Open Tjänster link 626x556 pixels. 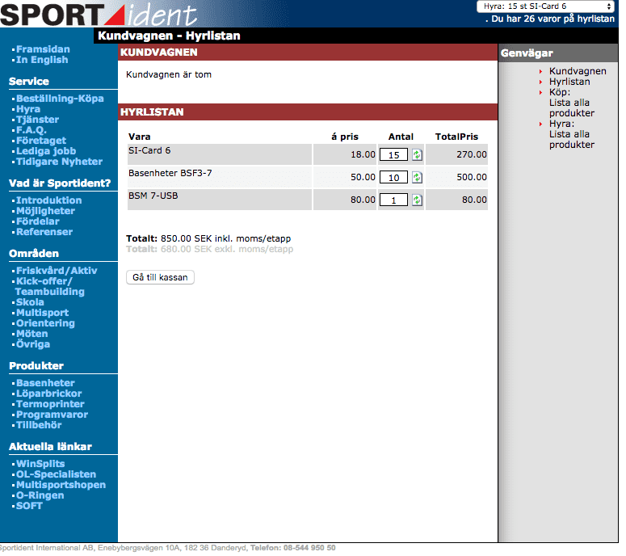(37, 120)
